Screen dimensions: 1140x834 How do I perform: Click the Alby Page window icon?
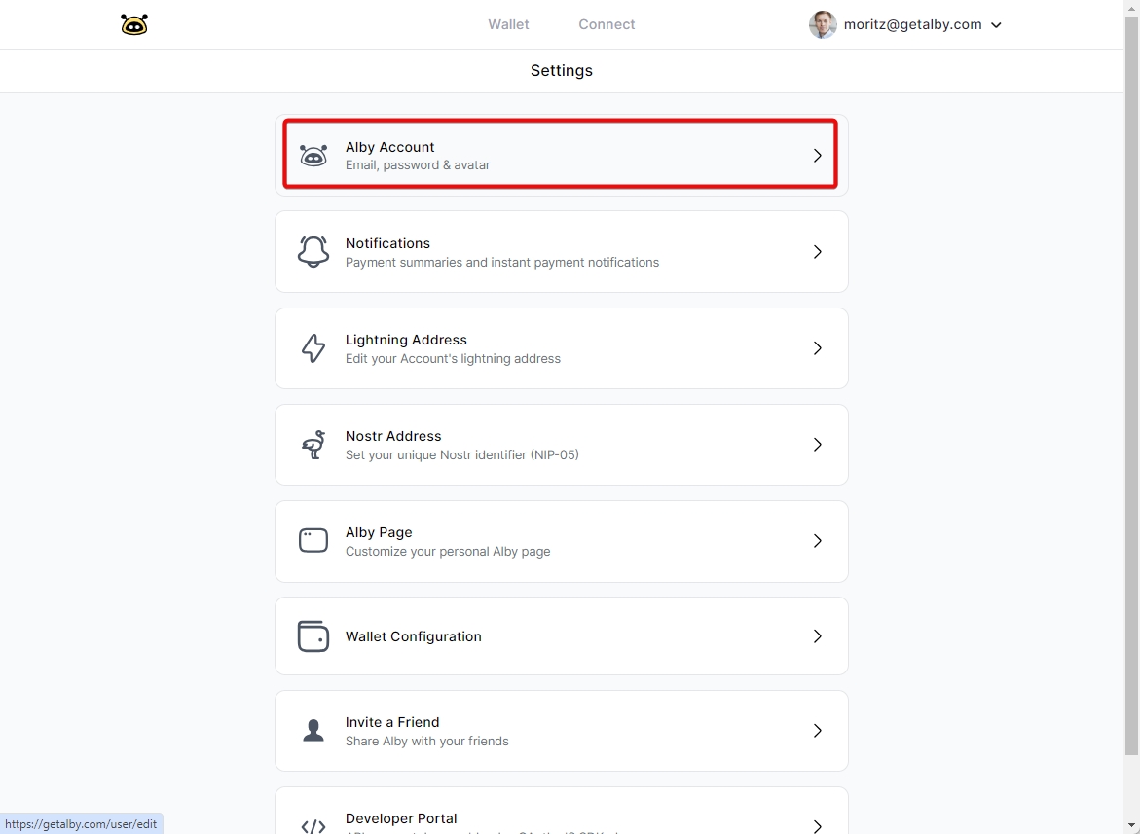pos(313,540)
